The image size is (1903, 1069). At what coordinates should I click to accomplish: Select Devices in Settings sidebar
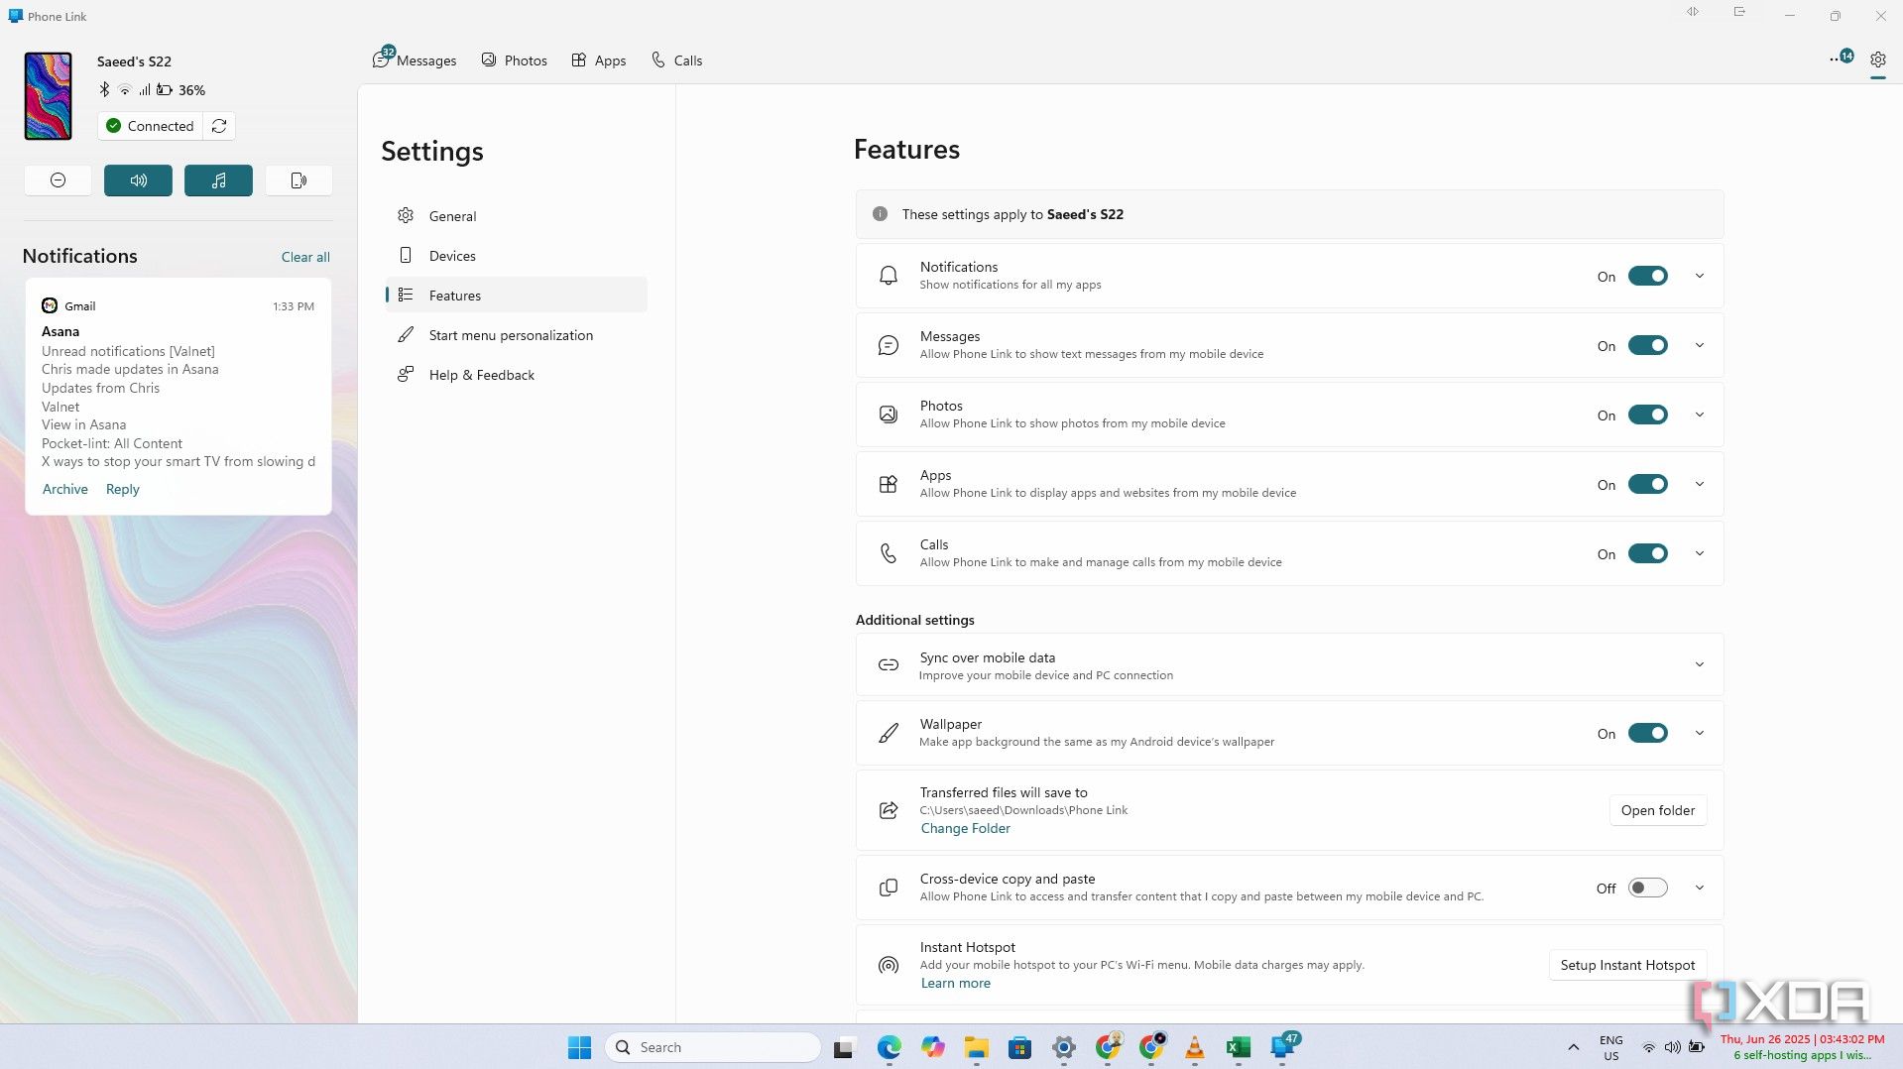pos(516,256)
